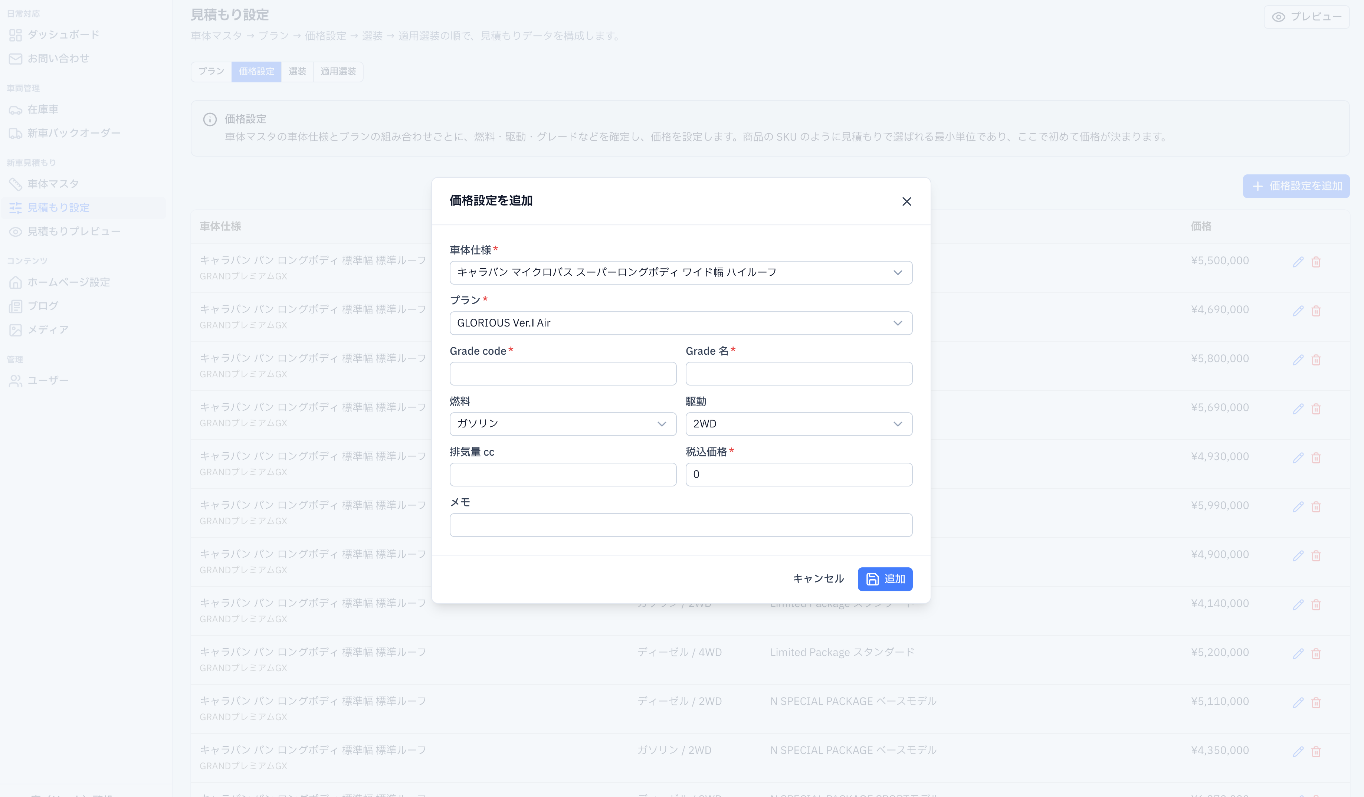
Task: Delete the ¥5,990,000 row with trash icon
Action: coord(1316,507)
